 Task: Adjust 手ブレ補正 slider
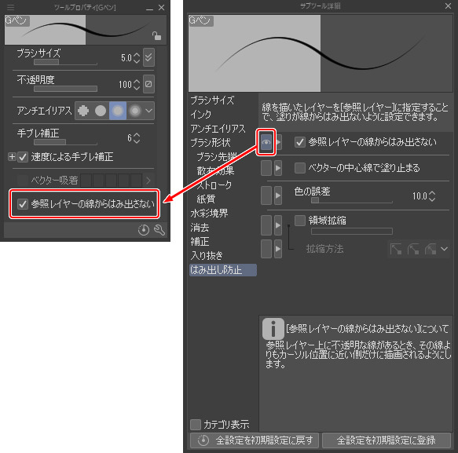[x=65, y=142]
